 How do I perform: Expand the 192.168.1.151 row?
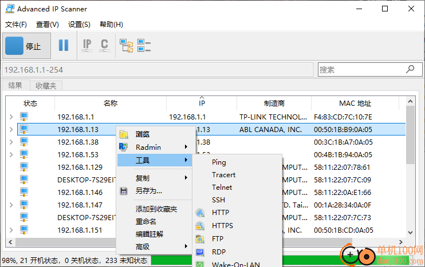(x=11, y=230)
